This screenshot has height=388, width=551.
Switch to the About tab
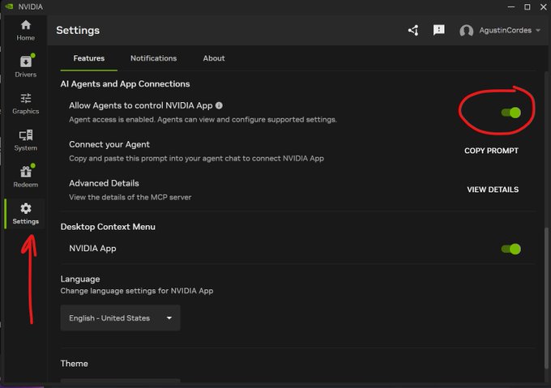(214, 58)
